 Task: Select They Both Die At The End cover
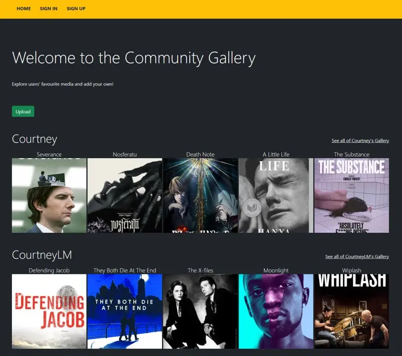pos(124,311)
